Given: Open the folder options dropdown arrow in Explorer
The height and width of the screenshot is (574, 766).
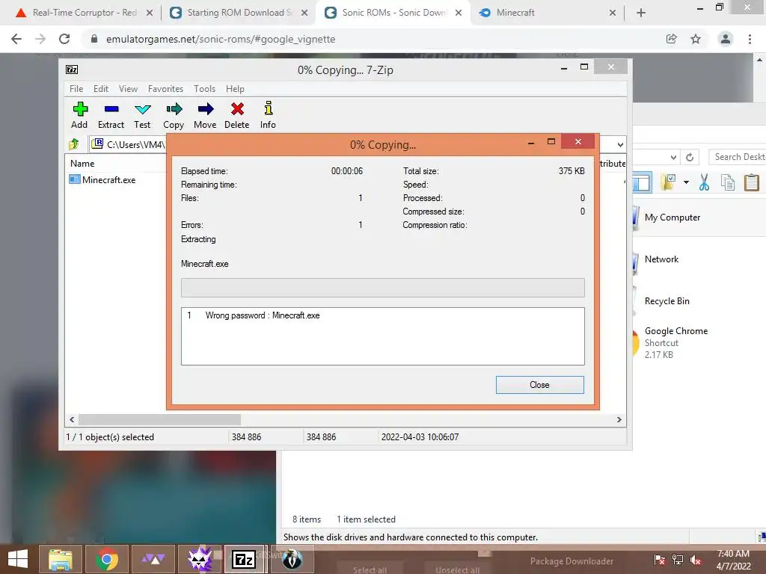Looking at the screenshot, I should [686, 182].
